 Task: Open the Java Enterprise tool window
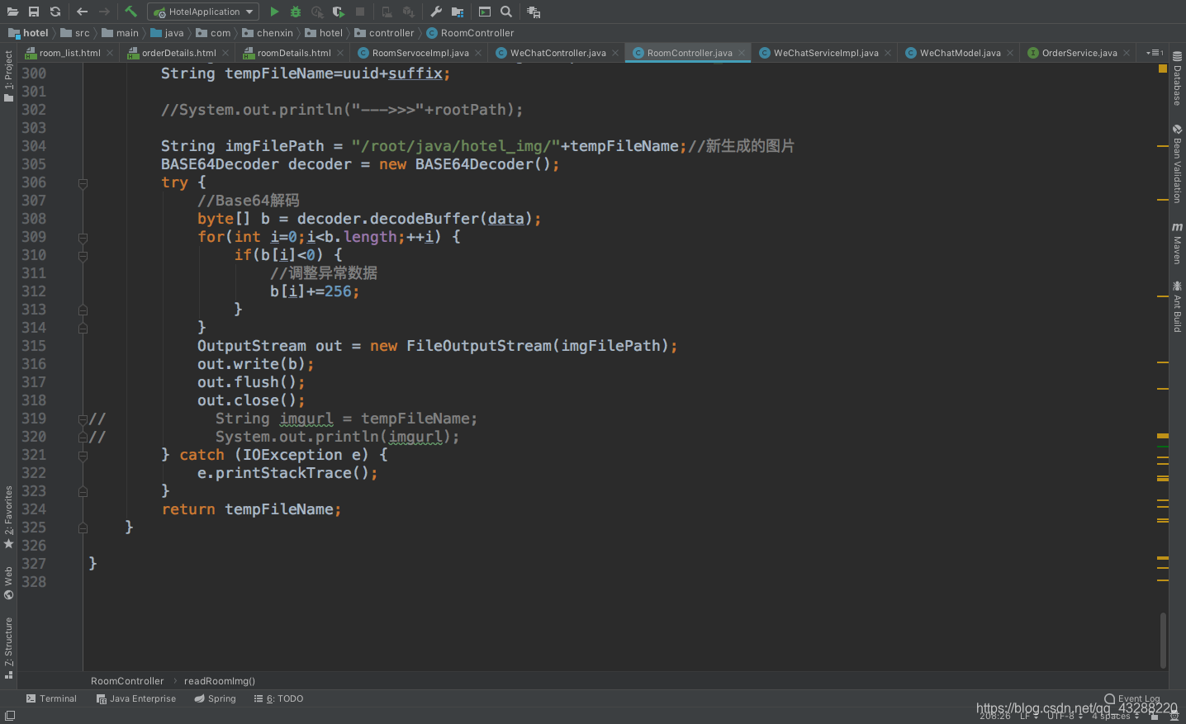[136, 698]
